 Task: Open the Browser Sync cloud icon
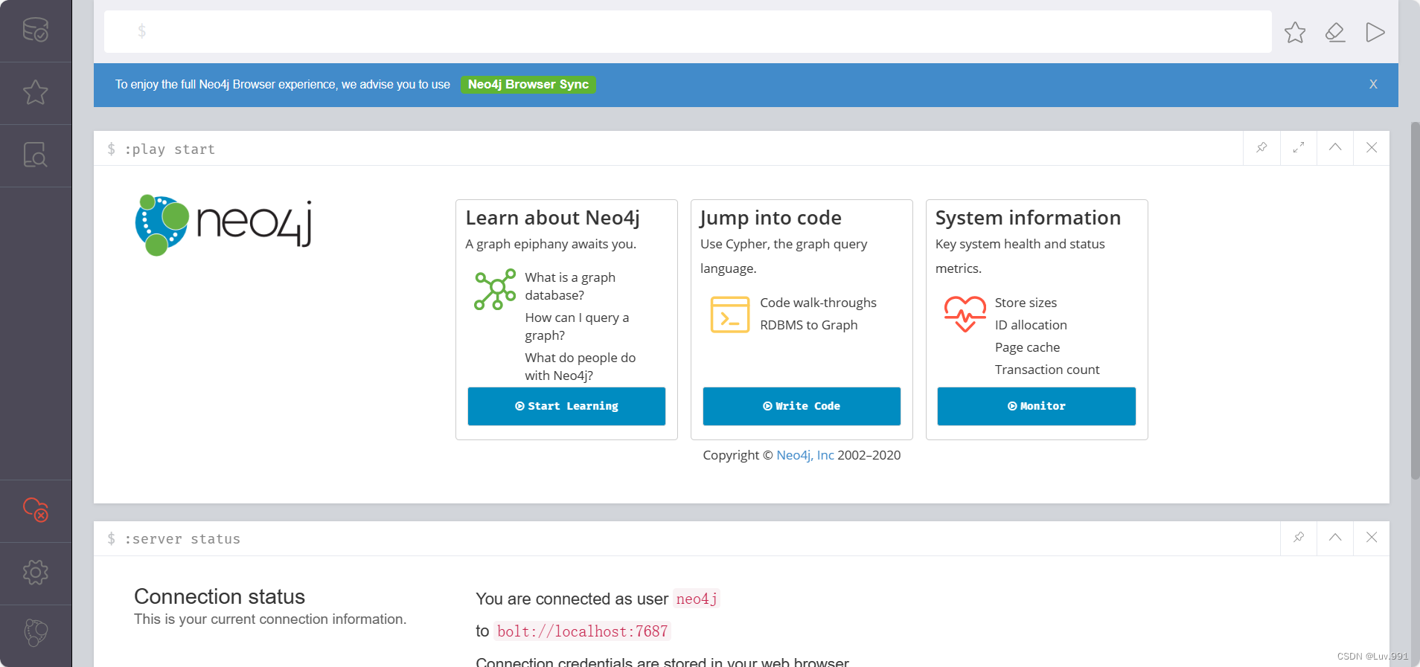[35, 510]
